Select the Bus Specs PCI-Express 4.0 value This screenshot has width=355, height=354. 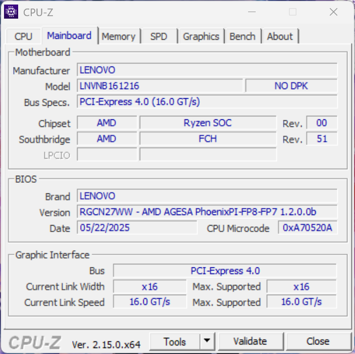click(207, 102)
